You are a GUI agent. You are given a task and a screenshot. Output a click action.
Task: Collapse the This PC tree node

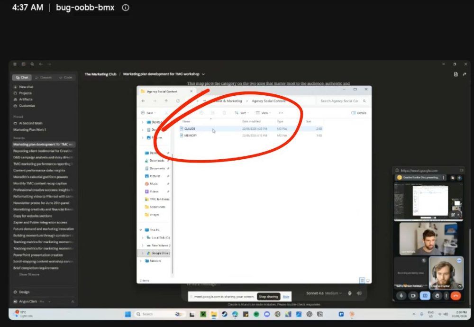click(141, 230)
